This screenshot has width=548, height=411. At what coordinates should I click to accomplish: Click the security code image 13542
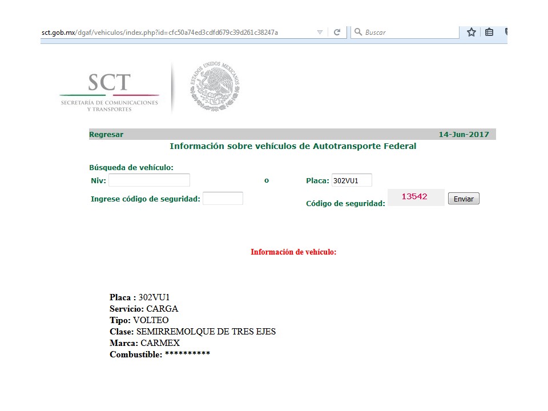(415, 197)
